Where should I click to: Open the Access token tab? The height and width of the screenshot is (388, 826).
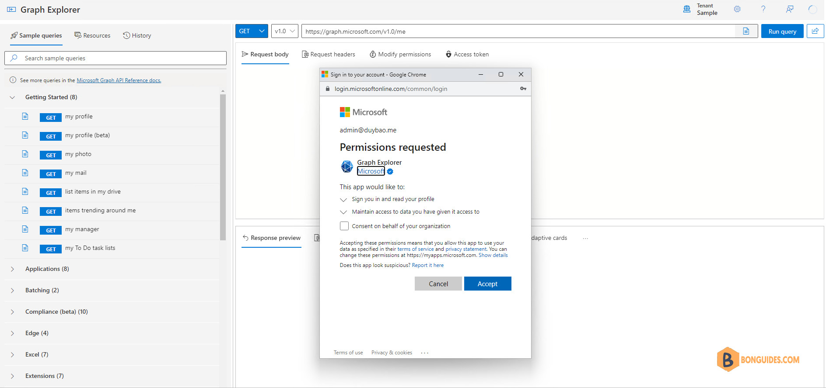coord(467,54)
